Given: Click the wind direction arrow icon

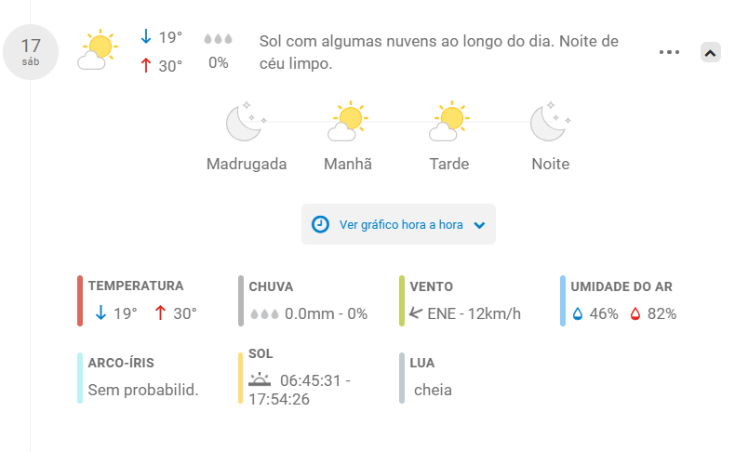Looking at the screenshot, I should pos(416,312).
